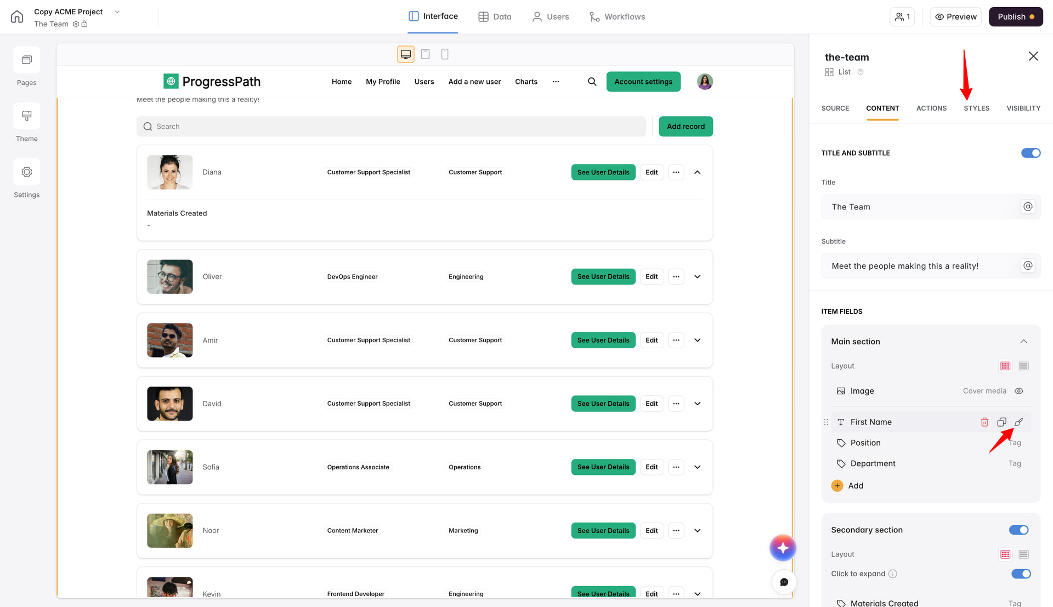Image resolution: width=1053 pixels, height=607 pixels.
Task: Click the Publish button
Action: [1015, 16]
